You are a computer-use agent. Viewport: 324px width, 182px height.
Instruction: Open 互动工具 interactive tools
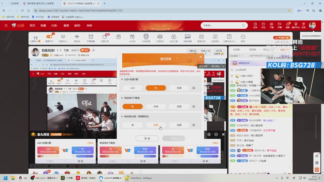[174, 38]
